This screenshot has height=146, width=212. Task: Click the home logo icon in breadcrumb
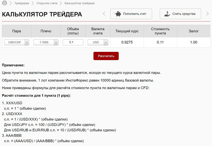[5, 3]
